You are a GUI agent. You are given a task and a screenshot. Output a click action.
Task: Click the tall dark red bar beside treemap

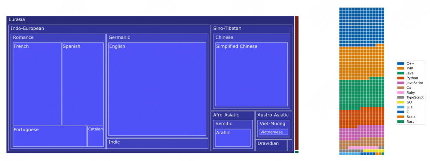(297, 83)
